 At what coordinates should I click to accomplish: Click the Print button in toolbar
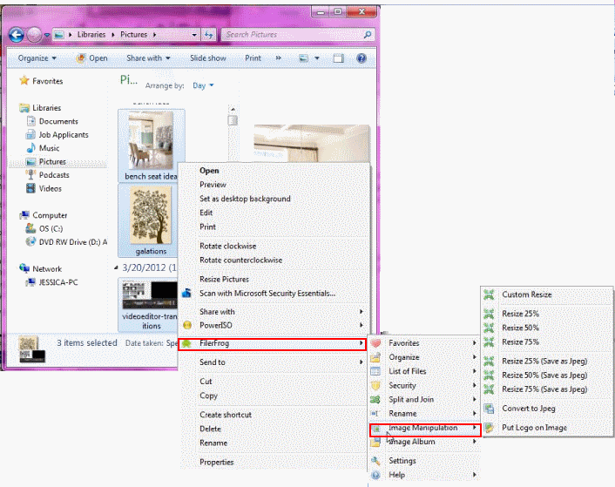tap(253, 58)
